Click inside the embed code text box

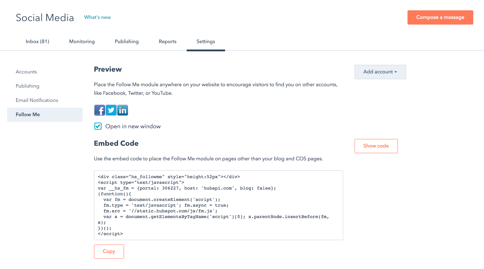(x=218, y=205)
